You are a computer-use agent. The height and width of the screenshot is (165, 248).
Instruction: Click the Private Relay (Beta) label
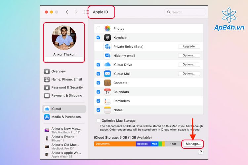click(x=128, y=47)
